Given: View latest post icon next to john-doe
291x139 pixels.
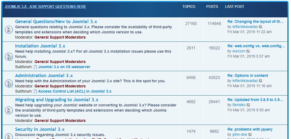Looking at the screenshot, I should coord(250,135).
